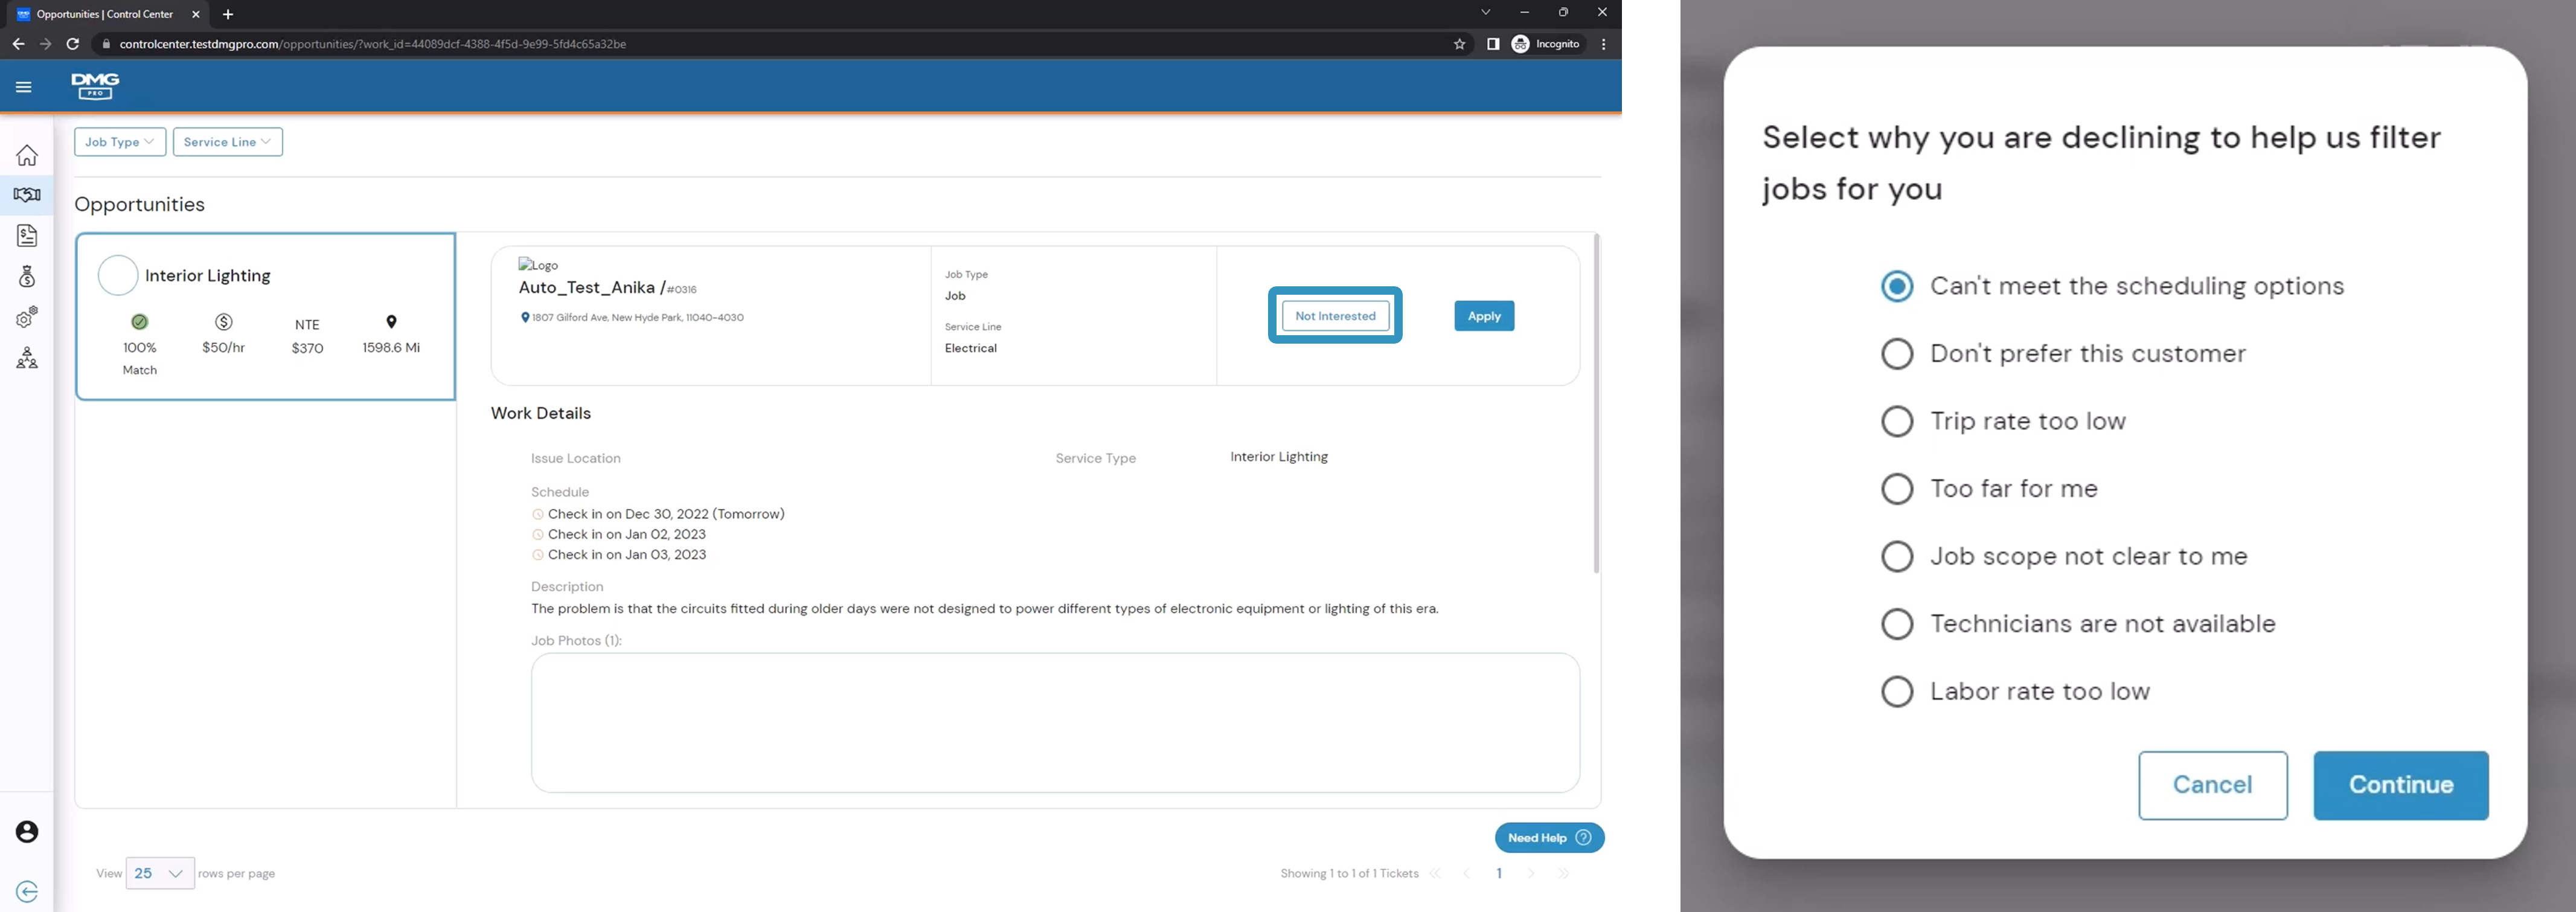This screenshot has width=2576, height=912.
Task: Open the hamburger menu
Action: click(24, 87)
